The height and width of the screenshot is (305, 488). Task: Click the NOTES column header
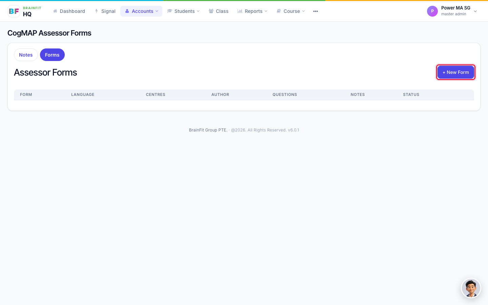coord(358,95)
